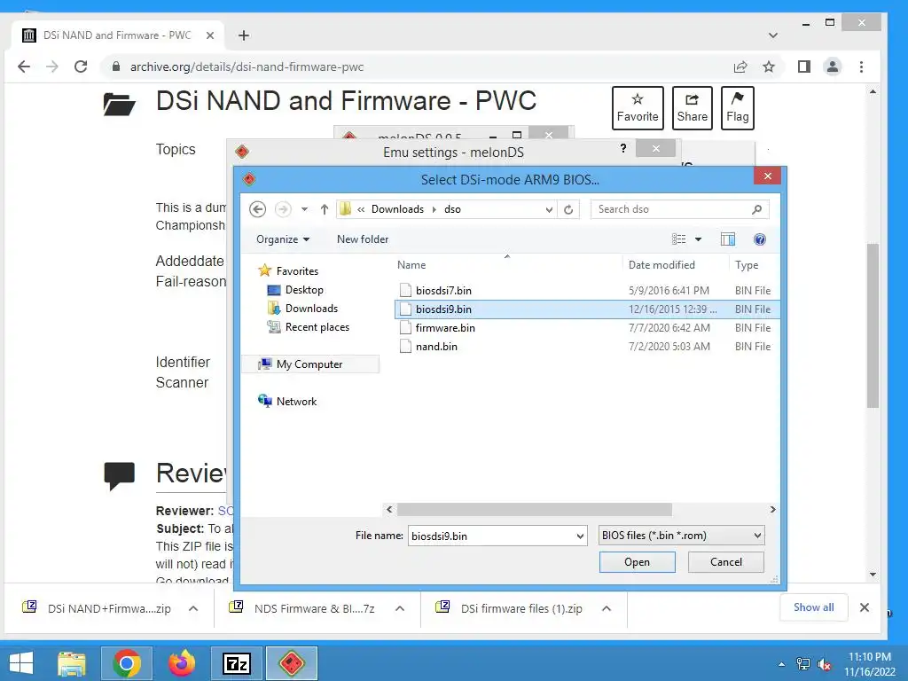
Task: Select Network in navigation pane
Action: pyautogui.click(x=288, y=401)
